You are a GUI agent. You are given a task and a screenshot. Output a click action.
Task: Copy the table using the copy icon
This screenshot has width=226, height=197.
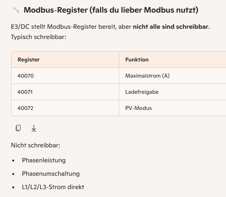click(18, 128)
